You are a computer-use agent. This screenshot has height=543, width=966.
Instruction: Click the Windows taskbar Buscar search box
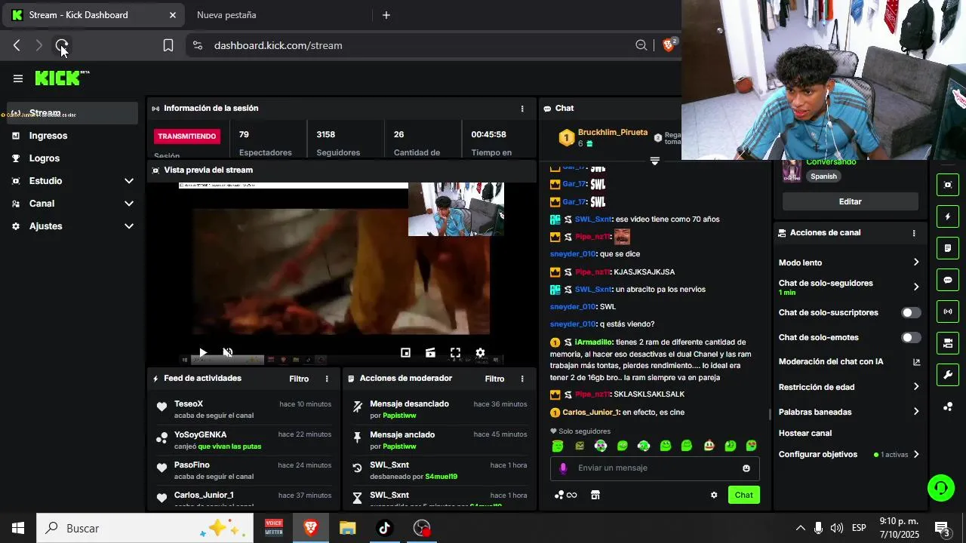(146, 528)
